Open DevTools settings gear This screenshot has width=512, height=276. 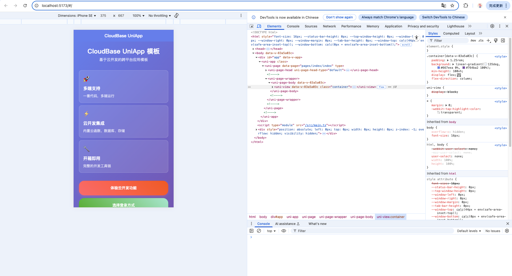click(492, 26)
